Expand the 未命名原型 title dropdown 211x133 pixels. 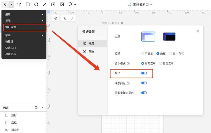[x=151, y=5]
